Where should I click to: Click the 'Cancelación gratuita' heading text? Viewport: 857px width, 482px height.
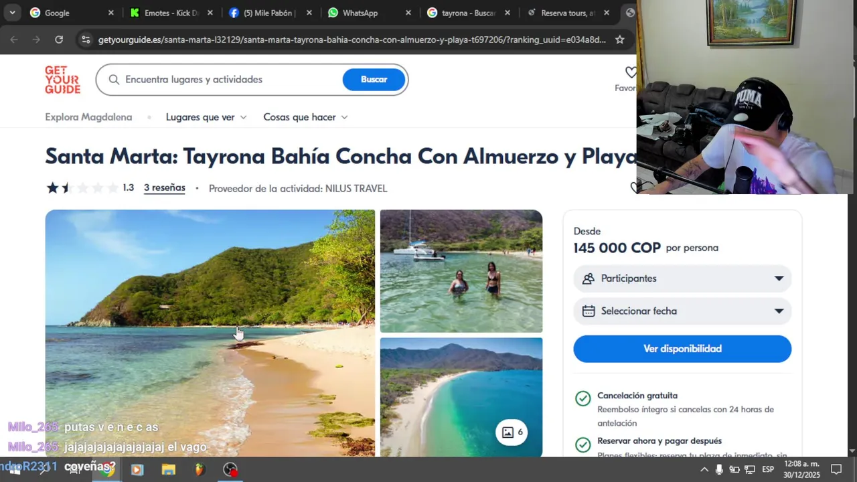coord(637,396)
